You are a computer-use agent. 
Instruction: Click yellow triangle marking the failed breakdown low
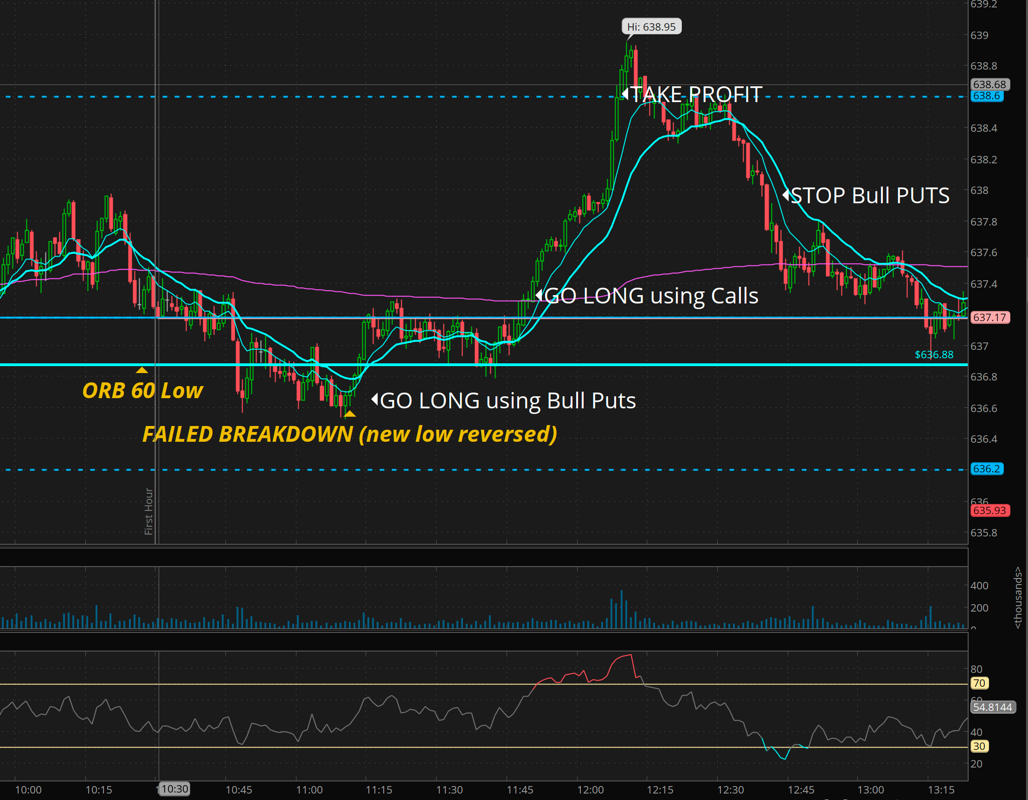click(350, 414)
